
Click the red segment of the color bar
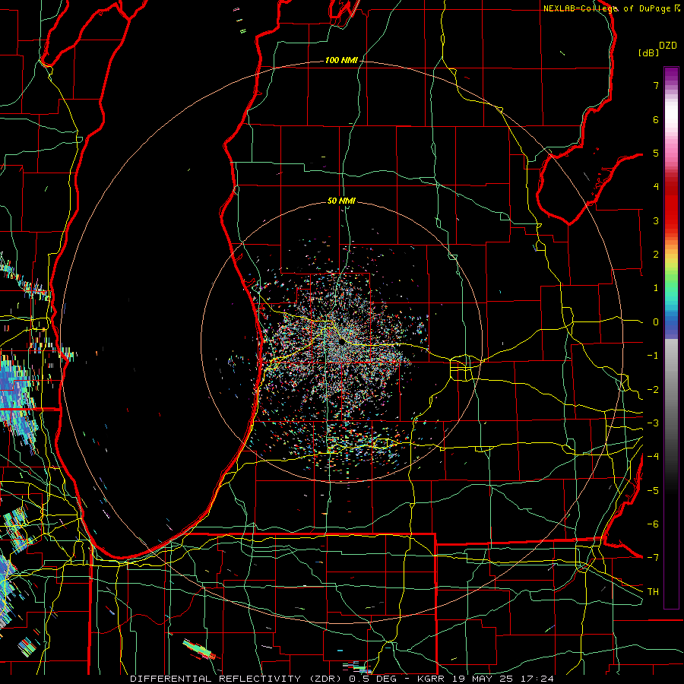click(x=671, y=205)
